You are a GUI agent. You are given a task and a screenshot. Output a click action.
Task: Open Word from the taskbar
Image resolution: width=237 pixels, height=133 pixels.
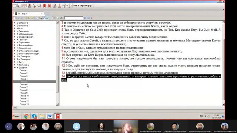50,116
